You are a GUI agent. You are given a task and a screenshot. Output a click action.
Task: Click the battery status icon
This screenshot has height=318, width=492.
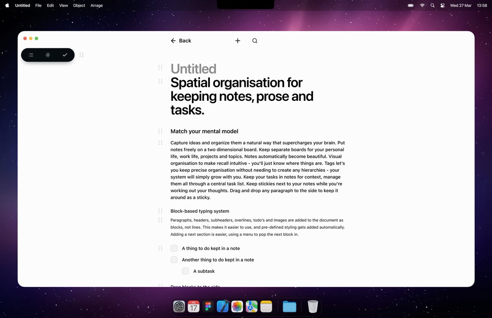point(411,5)
